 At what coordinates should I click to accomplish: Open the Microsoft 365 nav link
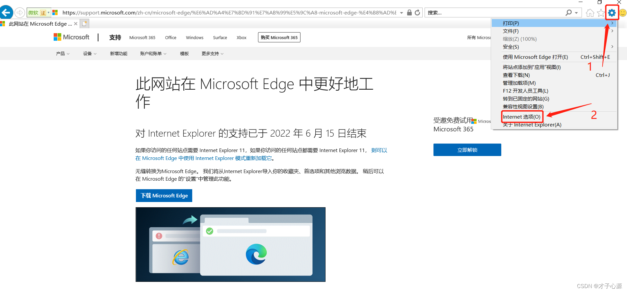(x=142, y=37)
